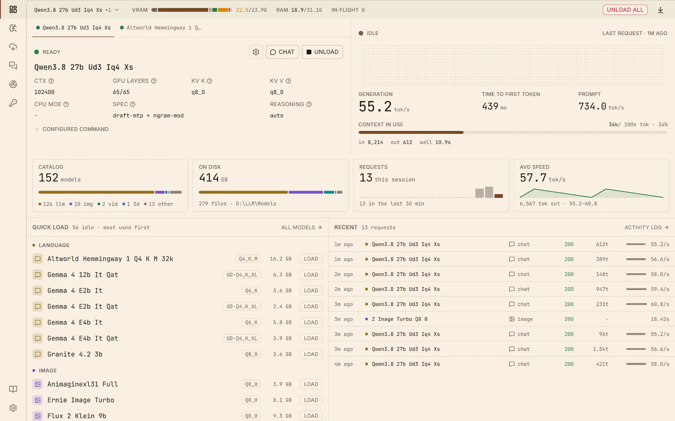Open the ACTIVITY LOG link
Image resolution: width=675 pixels, height=421 pixels.
tap(646, 227)
